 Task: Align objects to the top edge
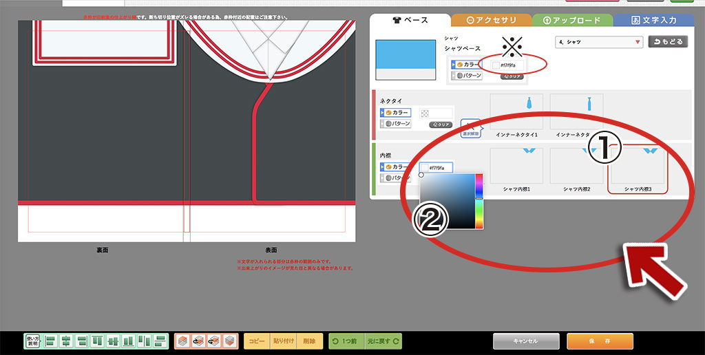(x=97, y=341)
